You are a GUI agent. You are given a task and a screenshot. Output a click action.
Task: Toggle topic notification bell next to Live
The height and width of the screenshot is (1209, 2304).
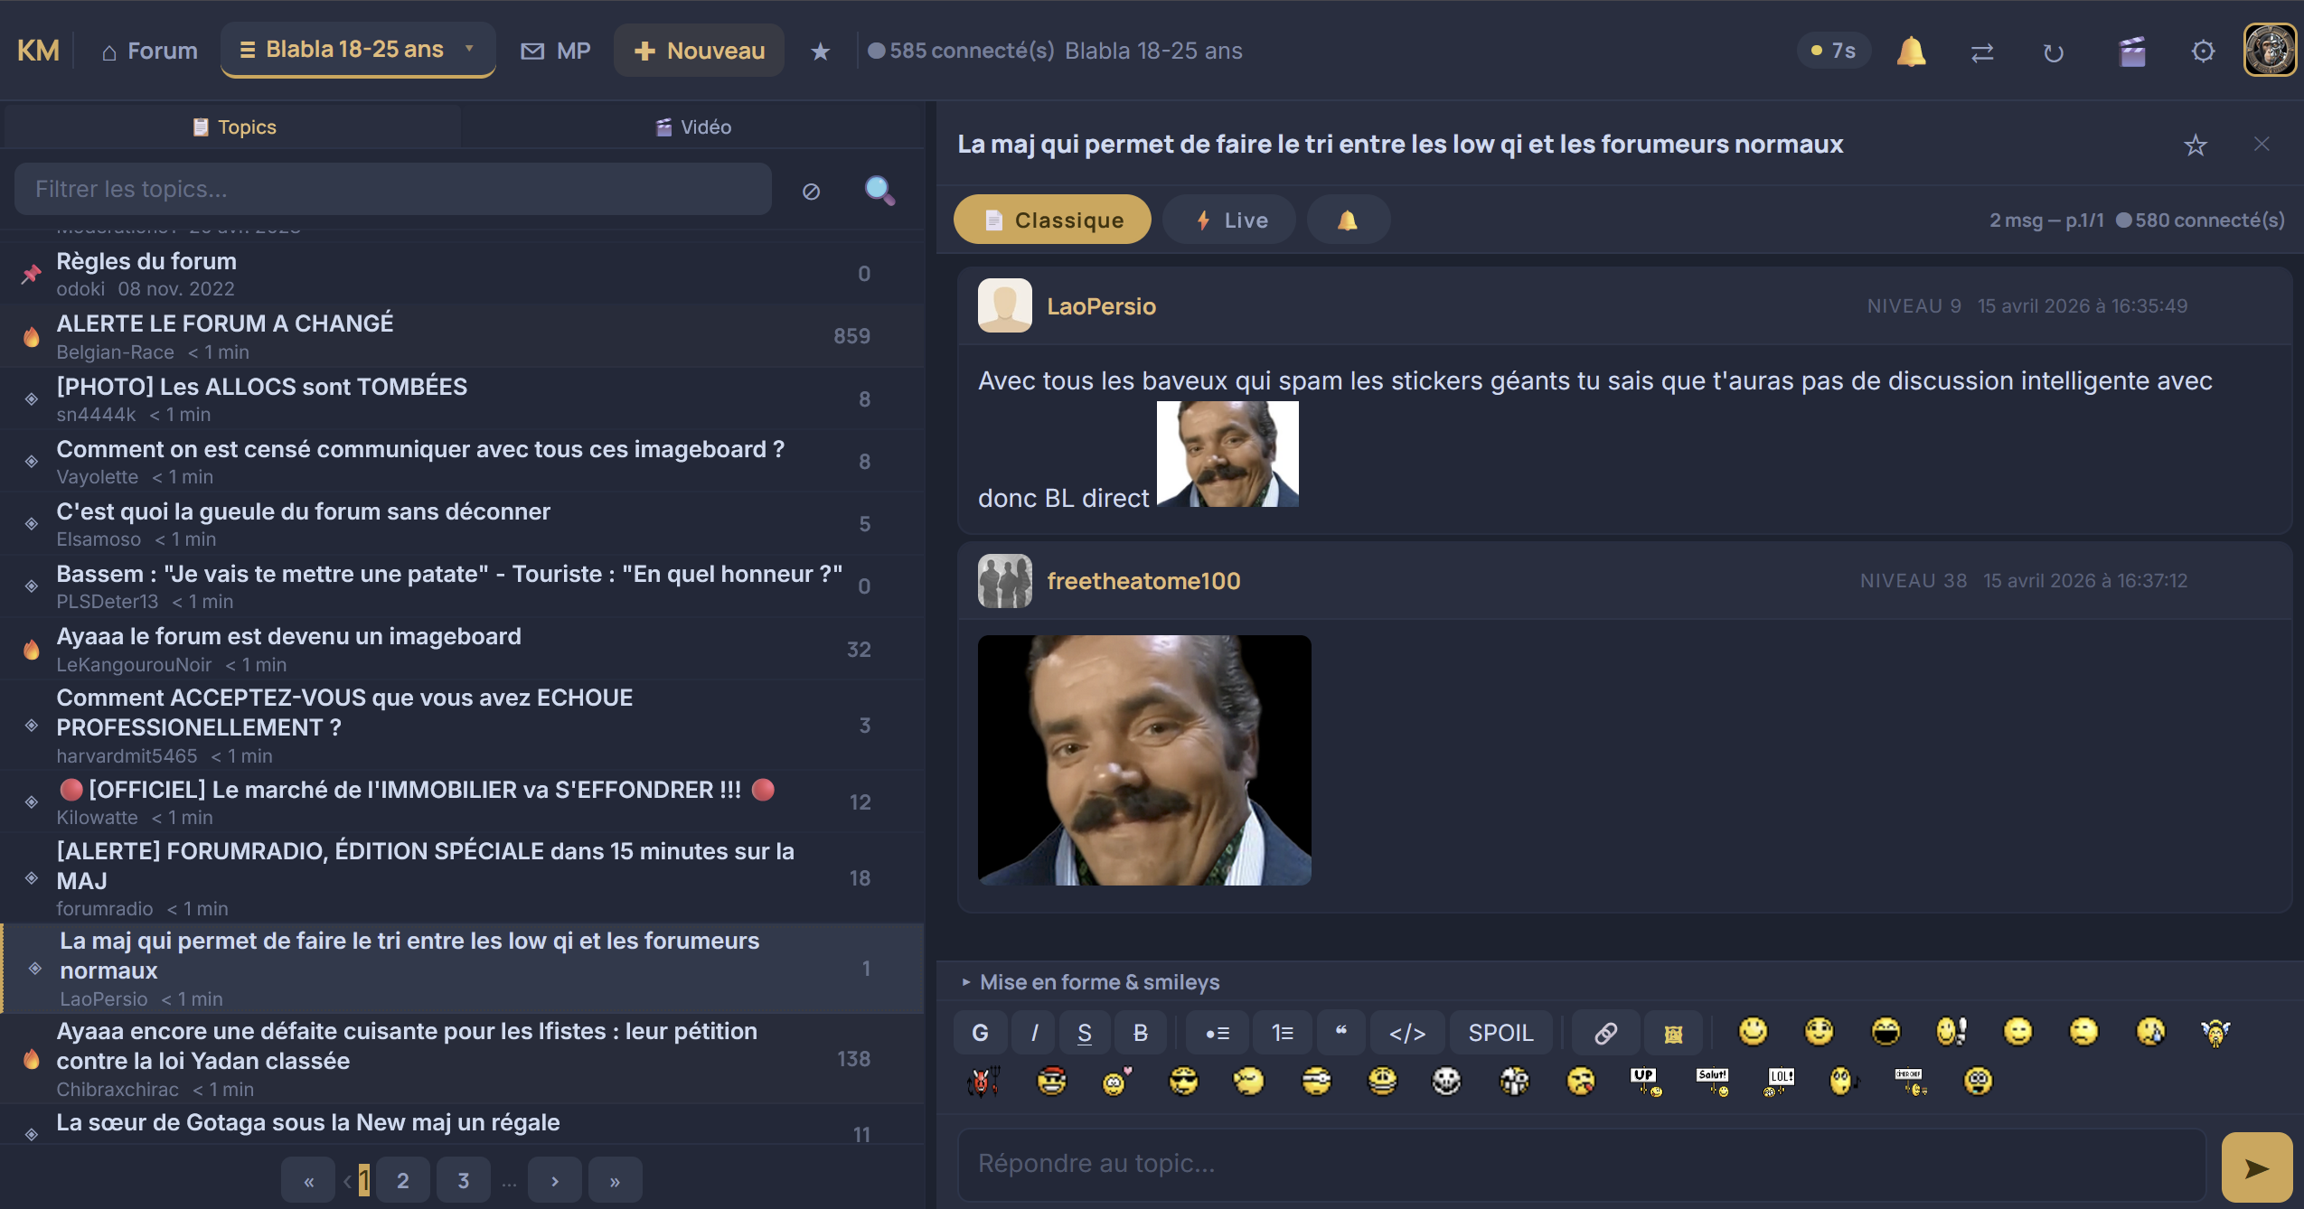pos(1347,220)
